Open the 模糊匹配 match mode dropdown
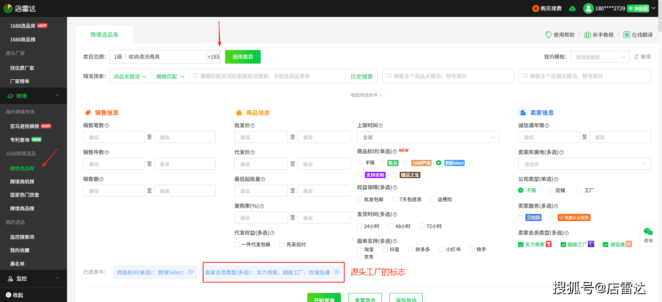662x302 pixels. pos(170,76)
